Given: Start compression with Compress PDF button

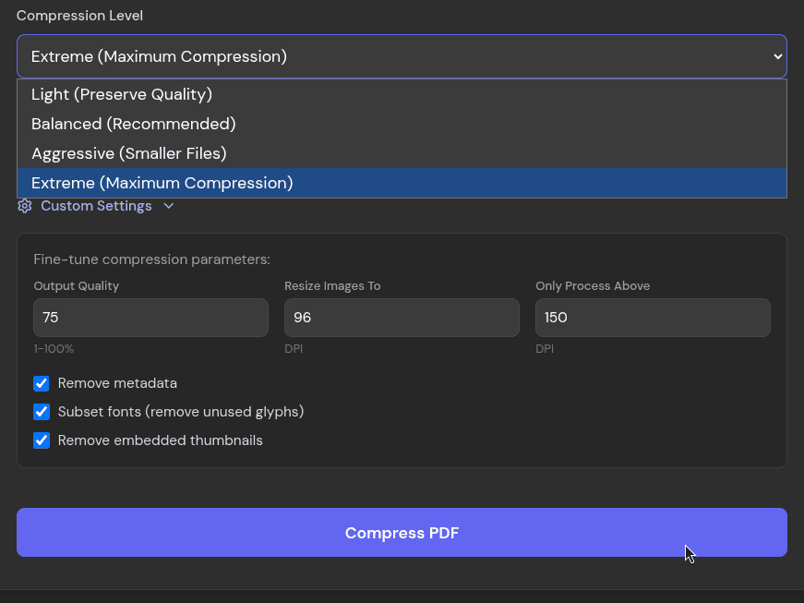Looking at the screenshot, I should point(402,532).
